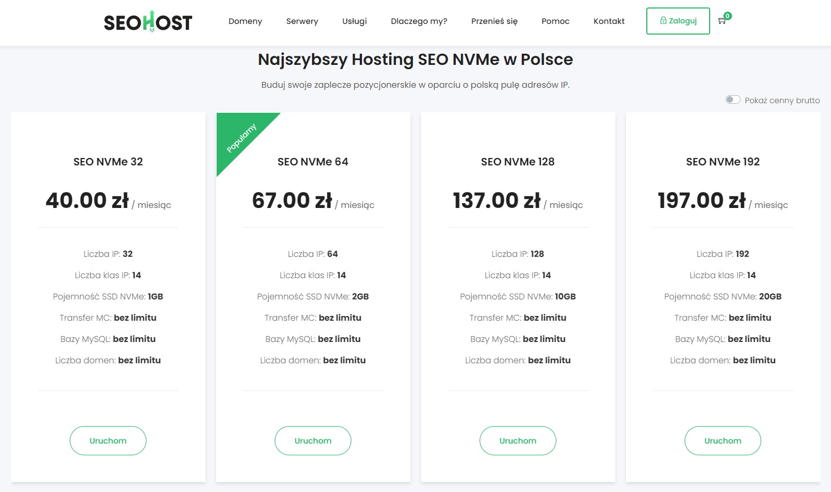Click Uruchom for SEO NVMe 128
The height and width of the screenshot is (492, 831).
pos(518,440)
